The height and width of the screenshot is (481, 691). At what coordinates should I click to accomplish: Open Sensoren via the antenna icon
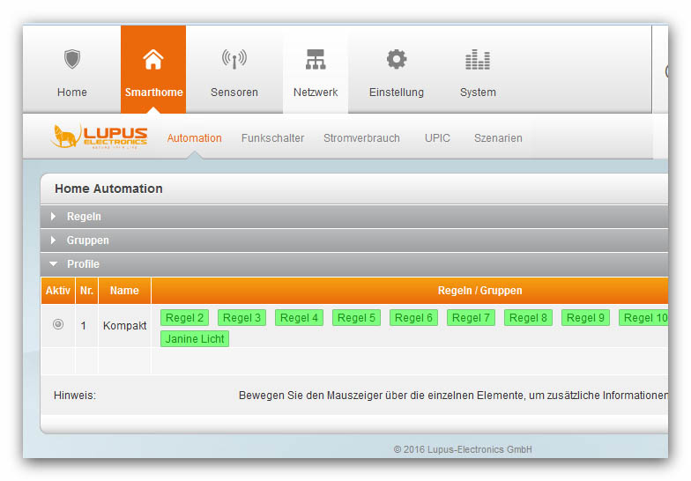[234, 60]
